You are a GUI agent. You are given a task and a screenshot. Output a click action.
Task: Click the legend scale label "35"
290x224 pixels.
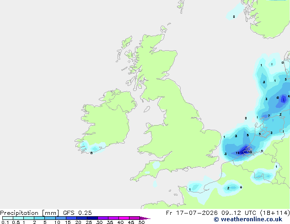[x=110, y=222]
